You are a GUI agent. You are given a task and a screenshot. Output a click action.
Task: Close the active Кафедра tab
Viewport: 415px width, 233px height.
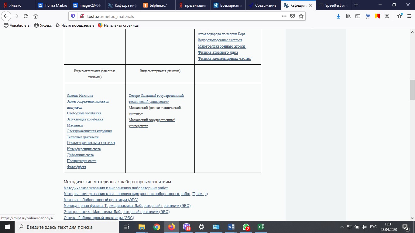pyautogui.click(x=310, y=5)
